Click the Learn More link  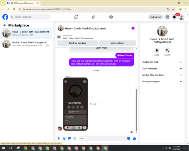click(x=101, y=48)
